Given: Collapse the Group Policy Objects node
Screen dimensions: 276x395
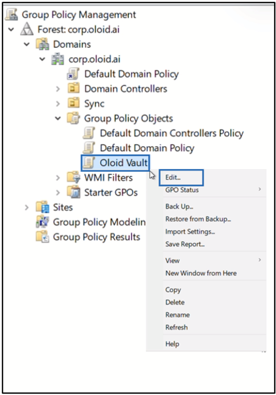Looking at the screenshot, I should [58, 118].
